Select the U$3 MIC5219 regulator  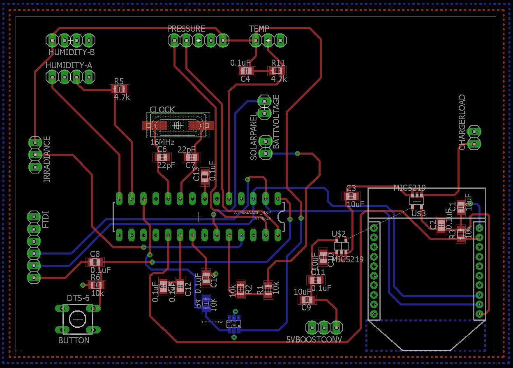tap(417, 201)
